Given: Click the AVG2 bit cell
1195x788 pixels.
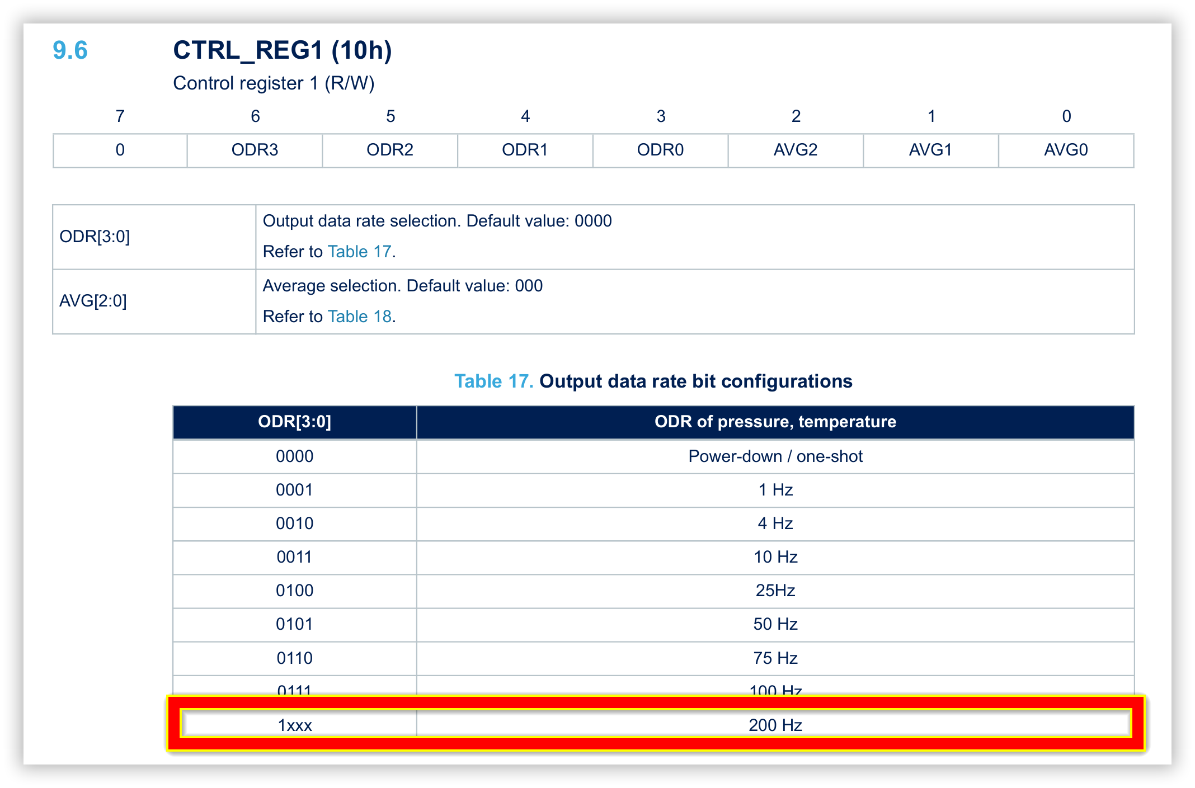Looking at the screenshot, I should tap(796, 150).
